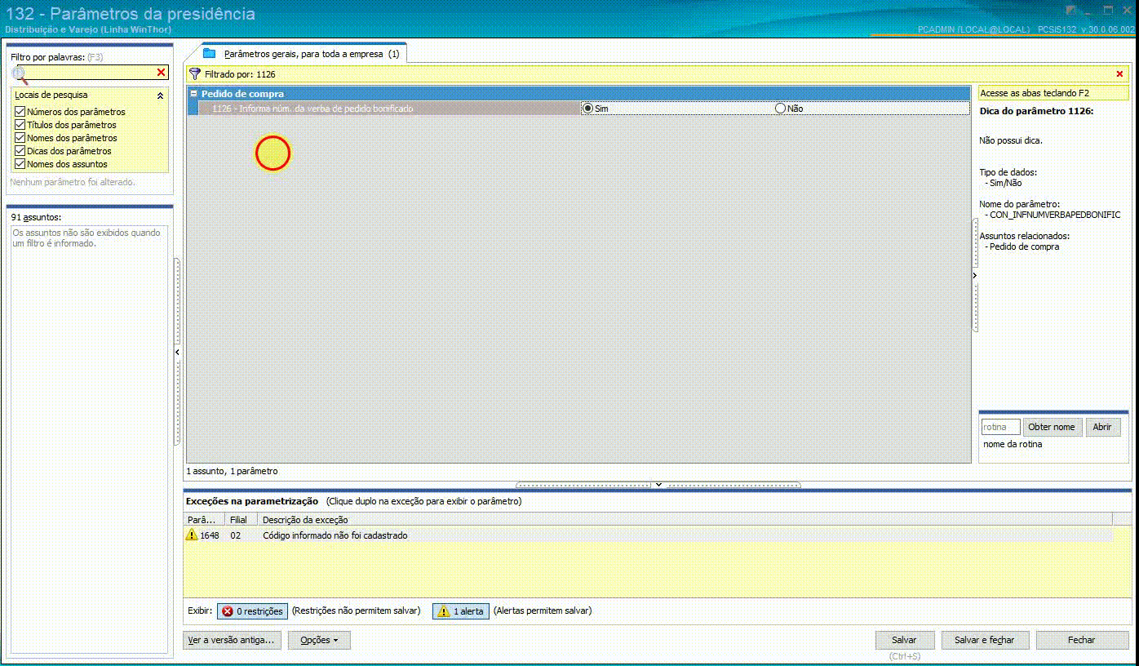Select Não for parameter 1126
1139x666 pixels.
(x=780, y=108)
